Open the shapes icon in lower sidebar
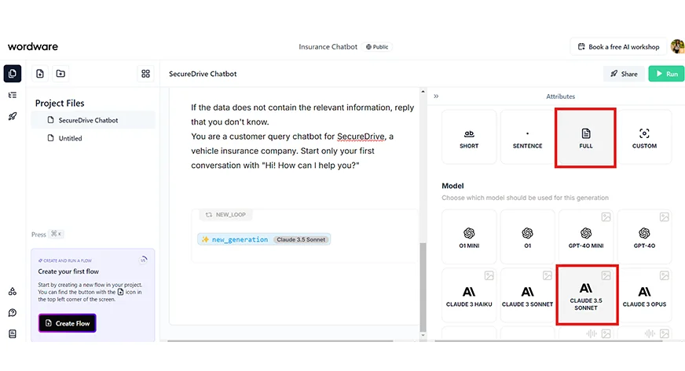 13,291
